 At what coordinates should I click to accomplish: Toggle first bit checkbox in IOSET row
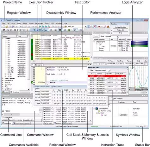click(x=53, y=95)
